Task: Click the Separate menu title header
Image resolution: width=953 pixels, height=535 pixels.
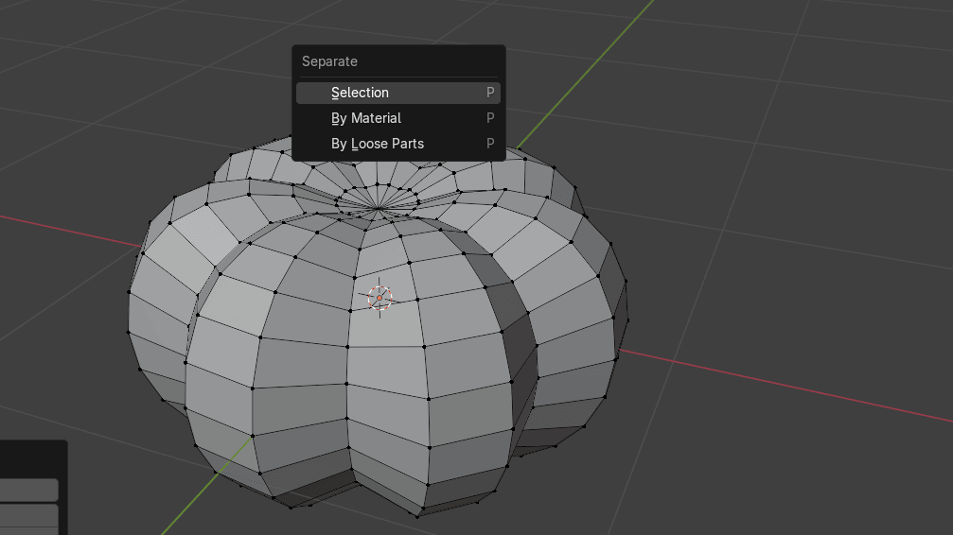Action: [x=330, y=61]
